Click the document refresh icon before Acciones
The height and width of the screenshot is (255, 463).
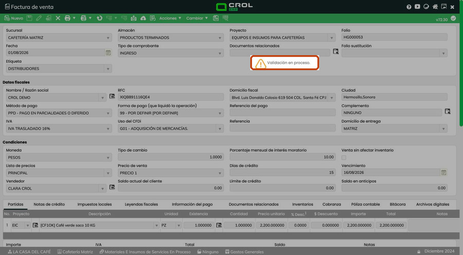point(153,19)
